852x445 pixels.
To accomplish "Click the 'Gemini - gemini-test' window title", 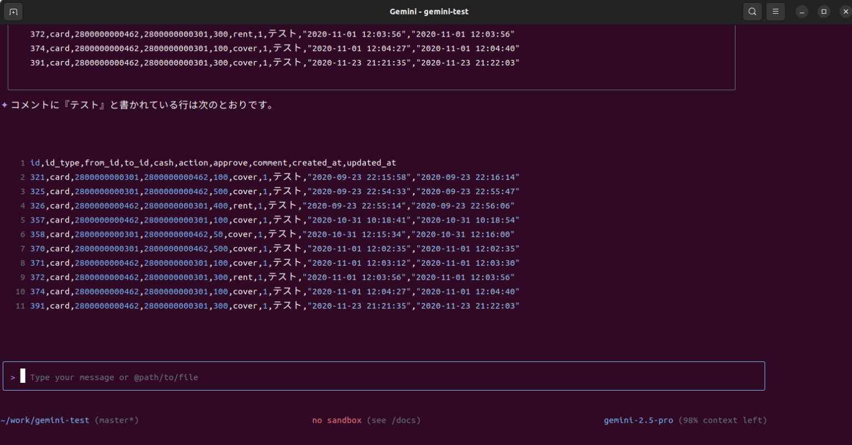I will [x=429, y=12].
